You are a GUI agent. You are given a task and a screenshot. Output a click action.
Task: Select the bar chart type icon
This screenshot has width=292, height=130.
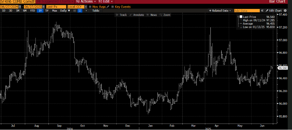[x=80, y=11]
